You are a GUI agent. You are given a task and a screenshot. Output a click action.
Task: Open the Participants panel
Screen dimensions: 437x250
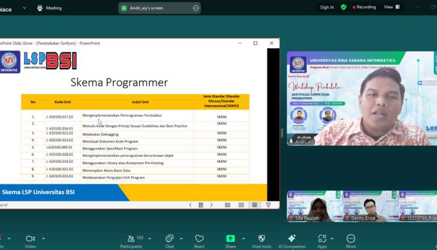(x=132, y=241)
